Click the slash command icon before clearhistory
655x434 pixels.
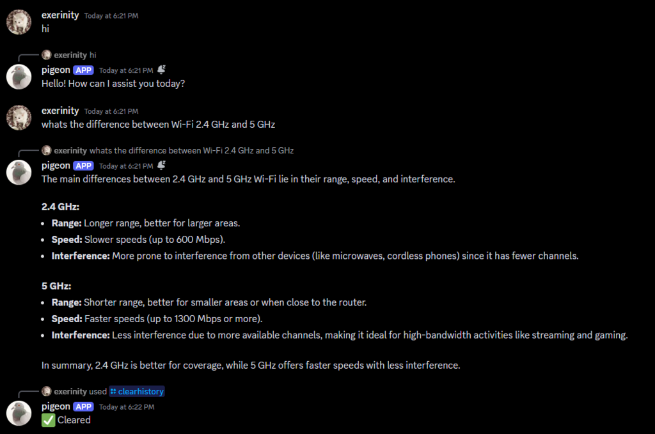[113, 391]
